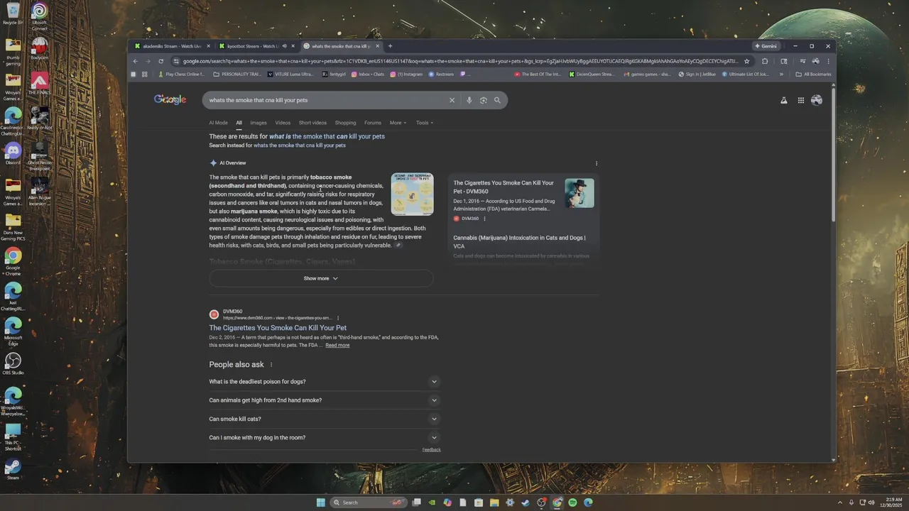Clear the Google search box text
This screenshot has height=511, width=909.
point(452,100)
